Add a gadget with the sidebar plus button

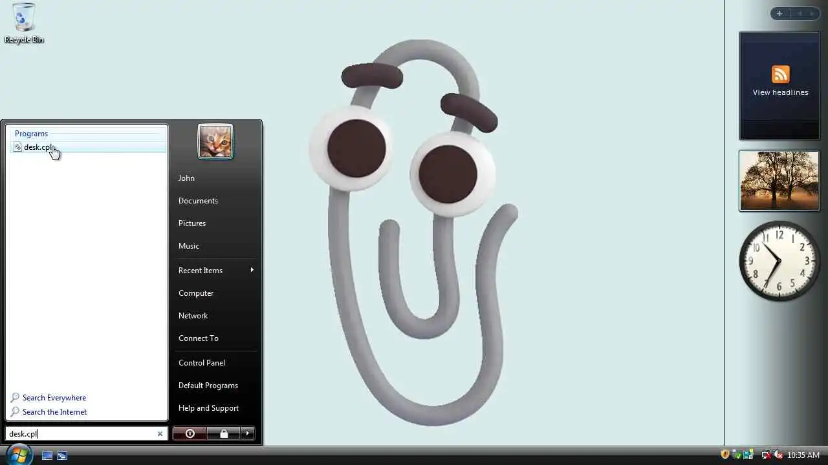click(779, 14)
